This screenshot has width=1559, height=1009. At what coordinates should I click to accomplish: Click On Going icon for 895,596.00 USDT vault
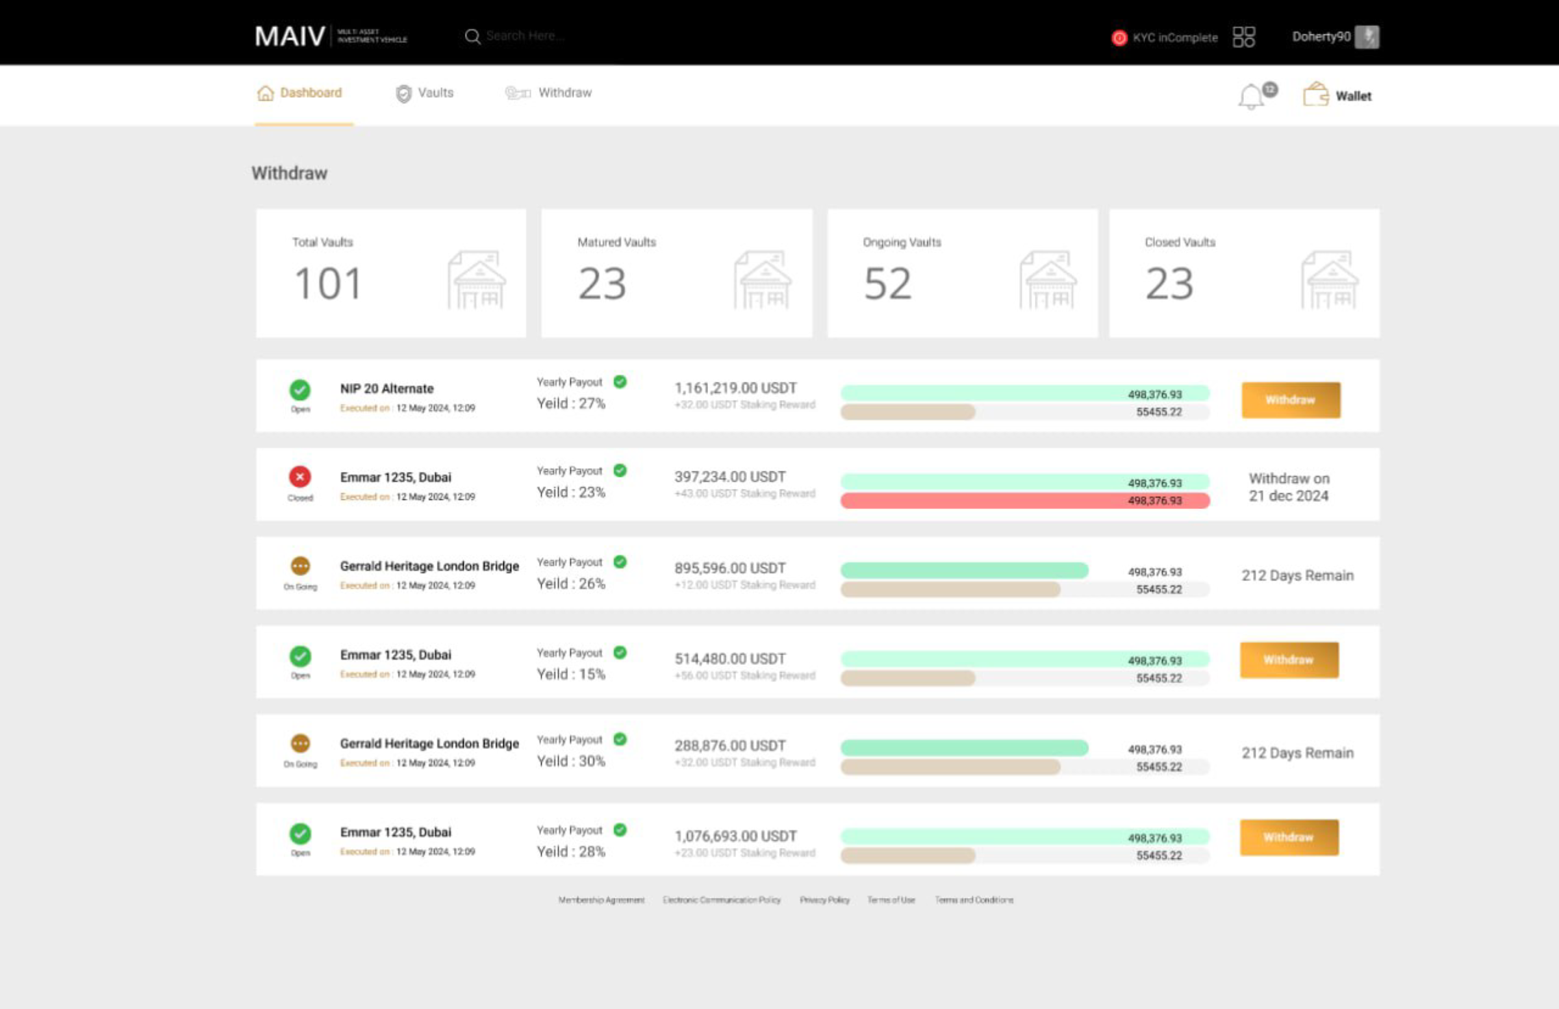(300, 566)
